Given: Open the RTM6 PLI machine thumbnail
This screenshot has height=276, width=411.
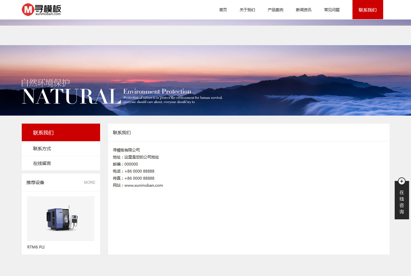Looking at the screenshot, I should (x=61, y=219).
